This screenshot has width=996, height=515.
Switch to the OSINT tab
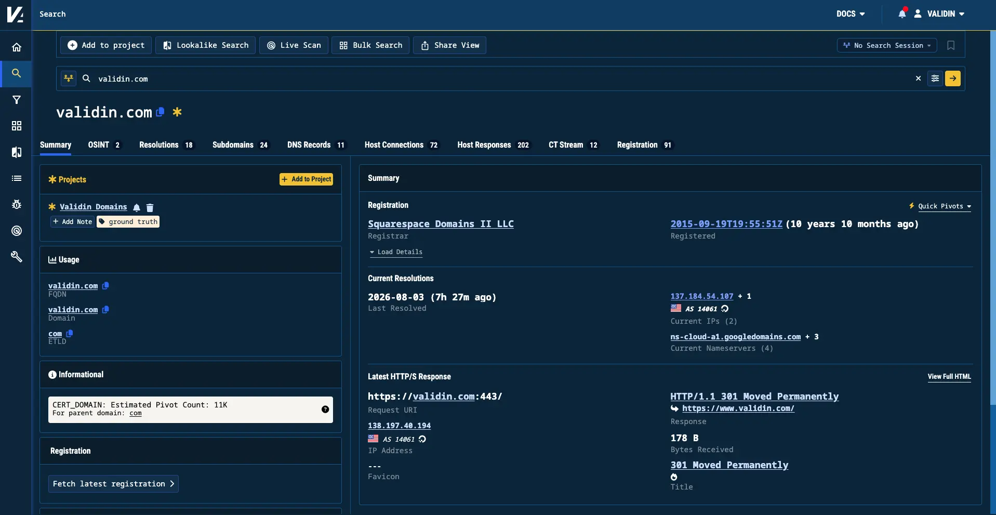point(104,145)
